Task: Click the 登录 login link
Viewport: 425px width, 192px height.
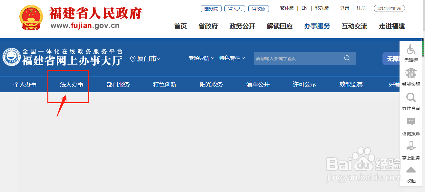Action: tap(345, 8)
